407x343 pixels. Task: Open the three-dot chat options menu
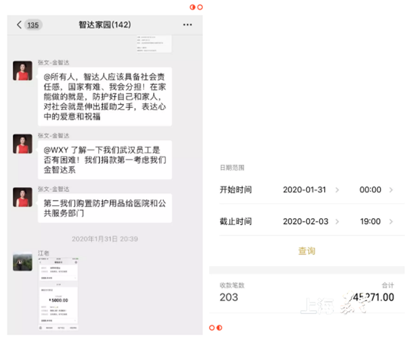[x=187, y=24]
